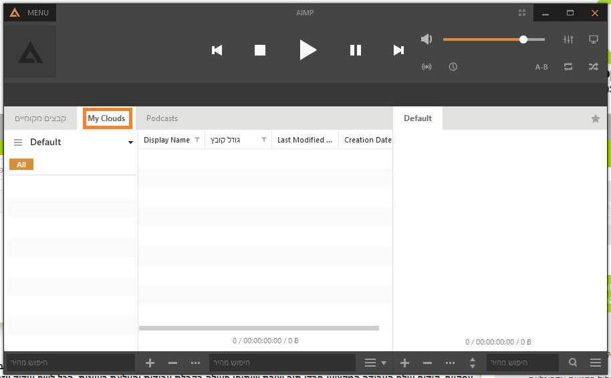This screenshot has height=378, width=611.
Task: Open the visualization monitor icon
Action: pyautogui.click(x=594, y=39)
